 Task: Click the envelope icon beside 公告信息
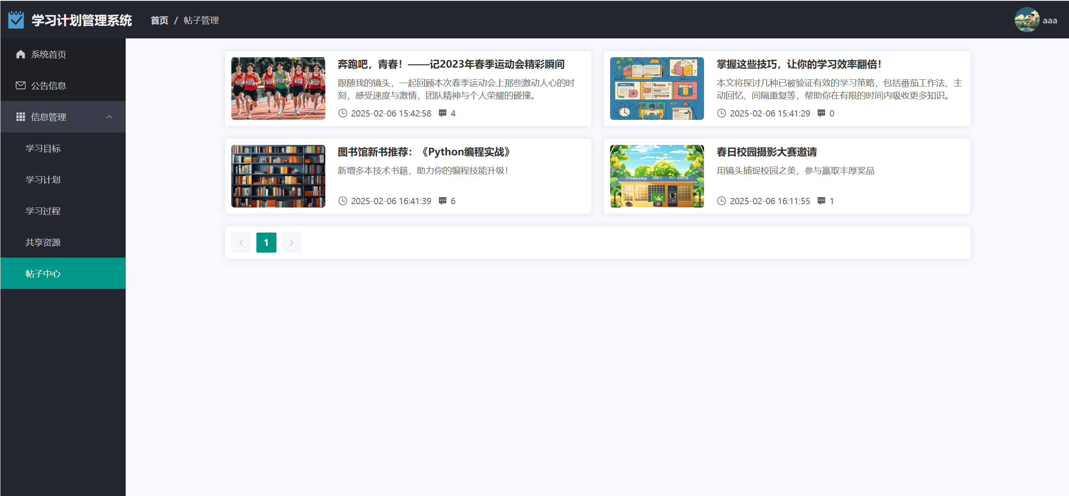point(20,85)
